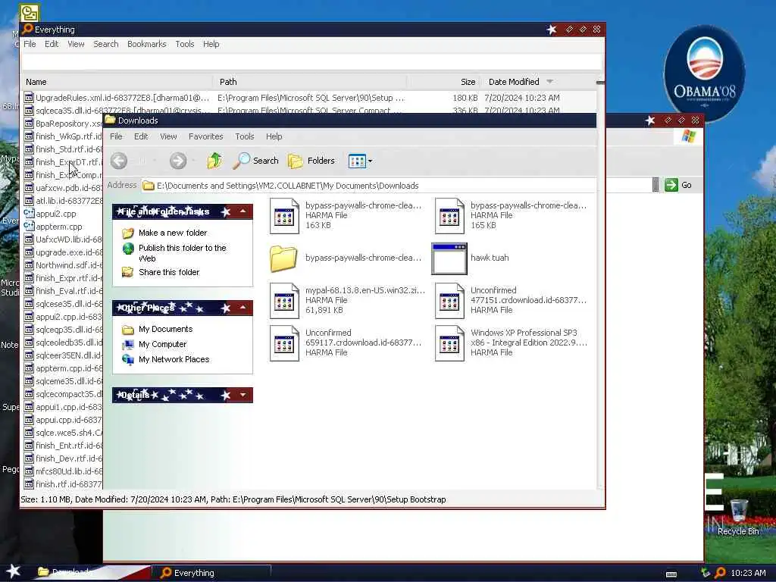The image size is (776, 582).
Task: Select UpgradeRules.xml row in Everything
Action: point(309,98)
